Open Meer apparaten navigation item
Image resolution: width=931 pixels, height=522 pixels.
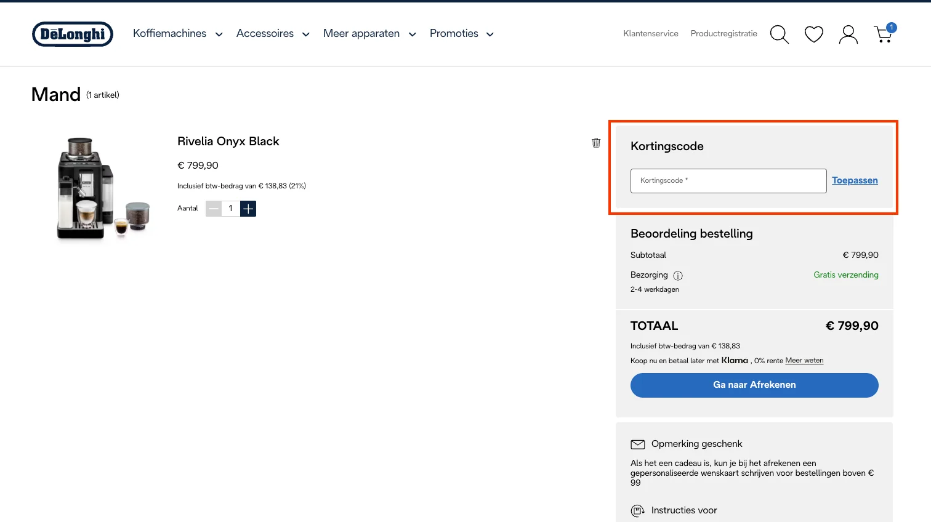coord(361,33)
